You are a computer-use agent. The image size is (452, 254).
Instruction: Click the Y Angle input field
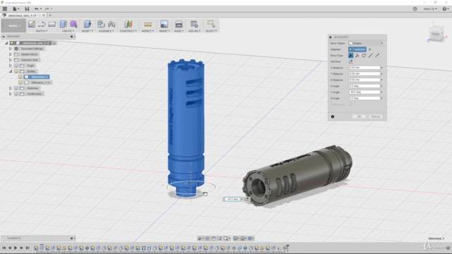click(x=364, y=92)
